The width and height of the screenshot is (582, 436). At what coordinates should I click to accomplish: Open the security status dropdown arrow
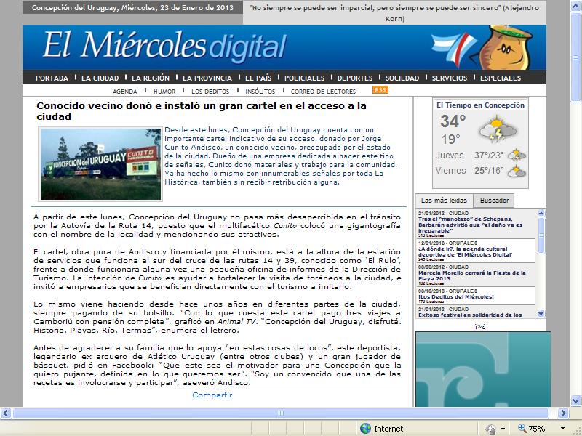[501, 429]
